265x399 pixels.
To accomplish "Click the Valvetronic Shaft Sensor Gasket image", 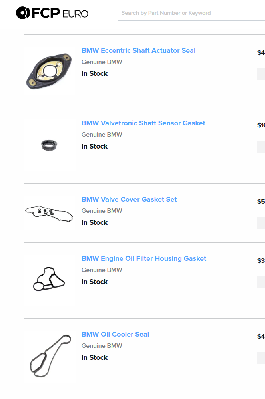I will point(49,145).
